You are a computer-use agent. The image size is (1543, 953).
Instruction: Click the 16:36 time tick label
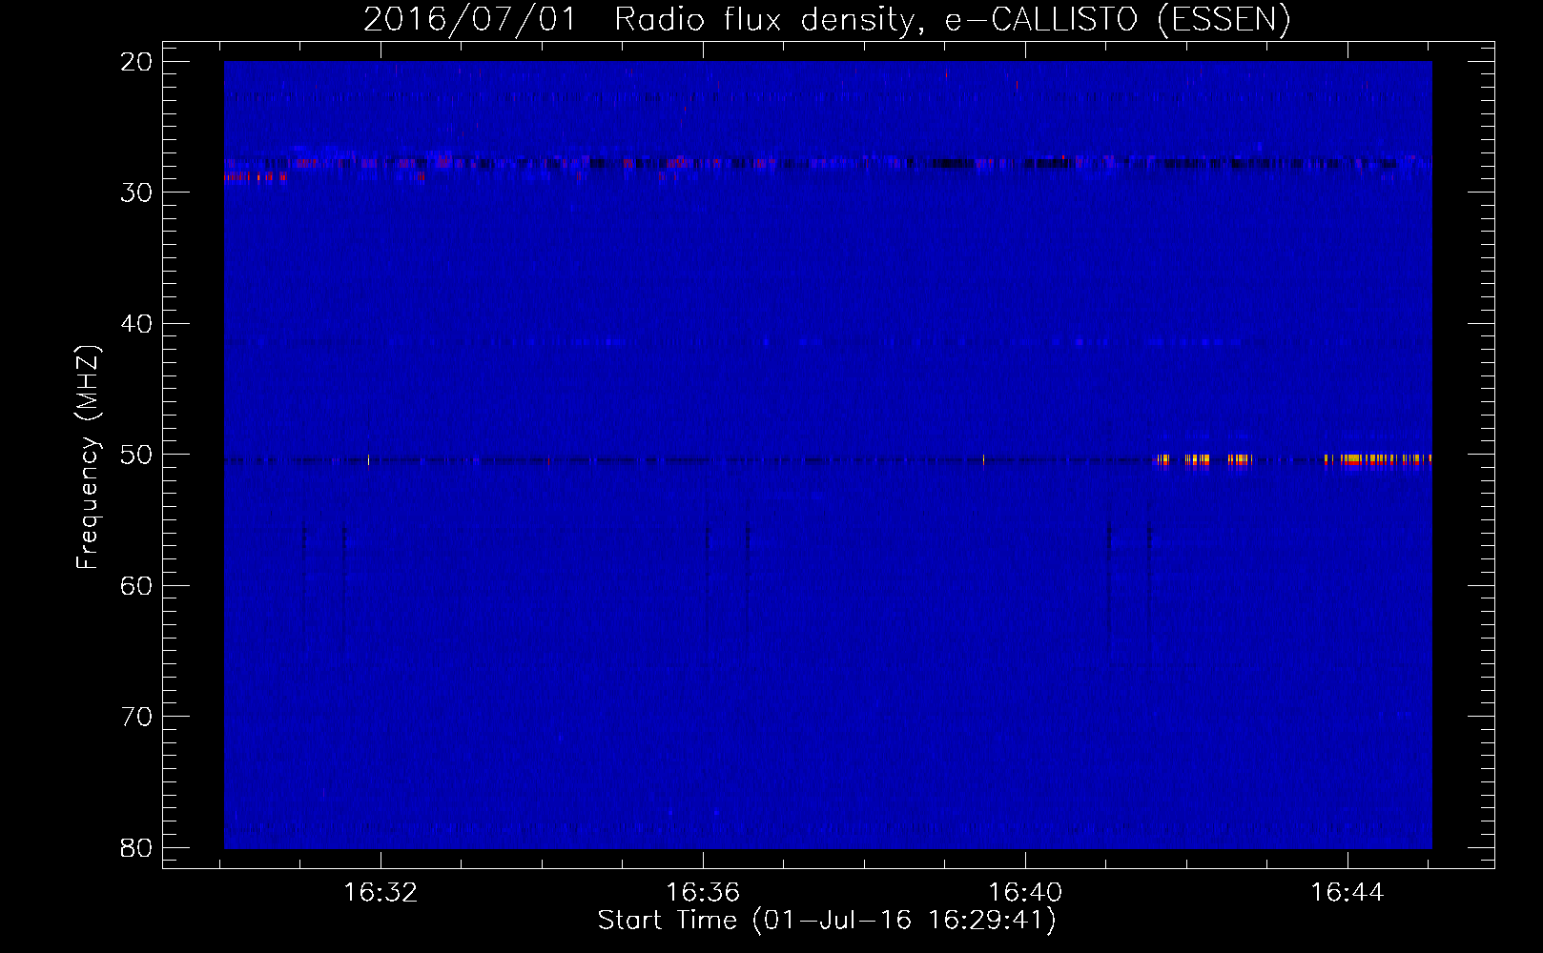coord(703,893)
